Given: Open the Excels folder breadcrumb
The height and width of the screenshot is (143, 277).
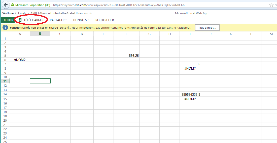Looking at the screenshot, I should (22, 13).
